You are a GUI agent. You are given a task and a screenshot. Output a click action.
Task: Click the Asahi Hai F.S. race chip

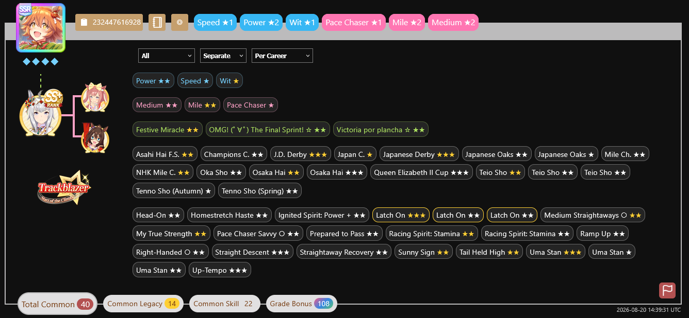165,154
